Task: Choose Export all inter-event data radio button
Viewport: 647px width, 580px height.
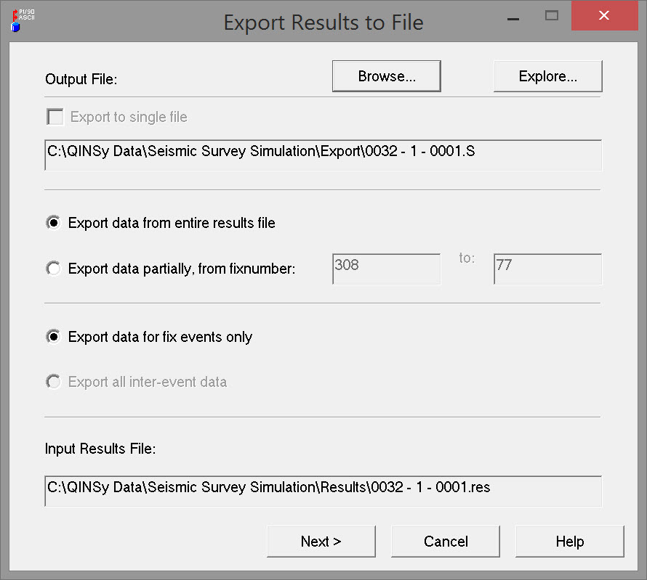Action: coord(53,382)
